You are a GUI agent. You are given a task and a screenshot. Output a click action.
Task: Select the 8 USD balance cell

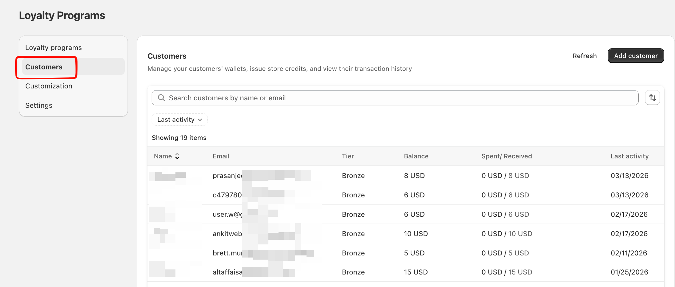pos(414,176)
